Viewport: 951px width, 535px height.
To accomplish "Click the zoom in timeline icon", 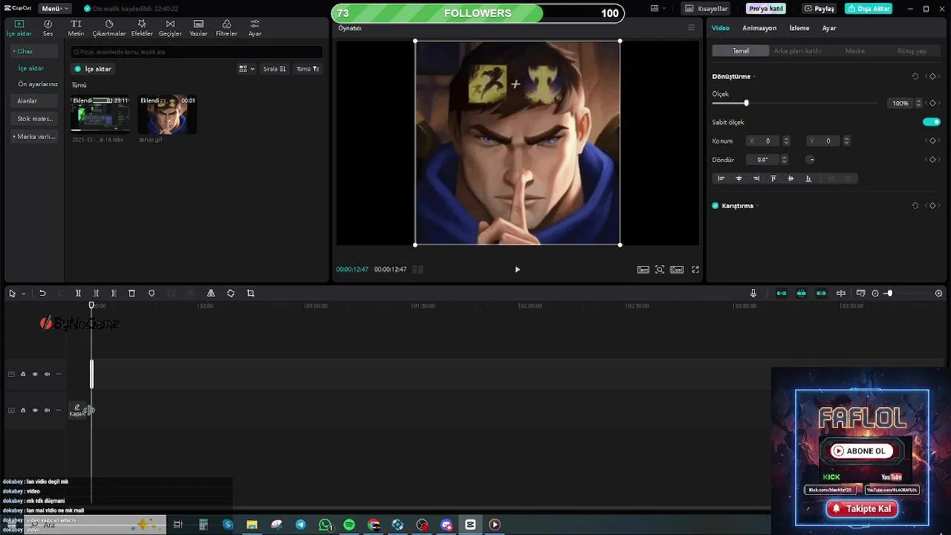I will [938, 294].
